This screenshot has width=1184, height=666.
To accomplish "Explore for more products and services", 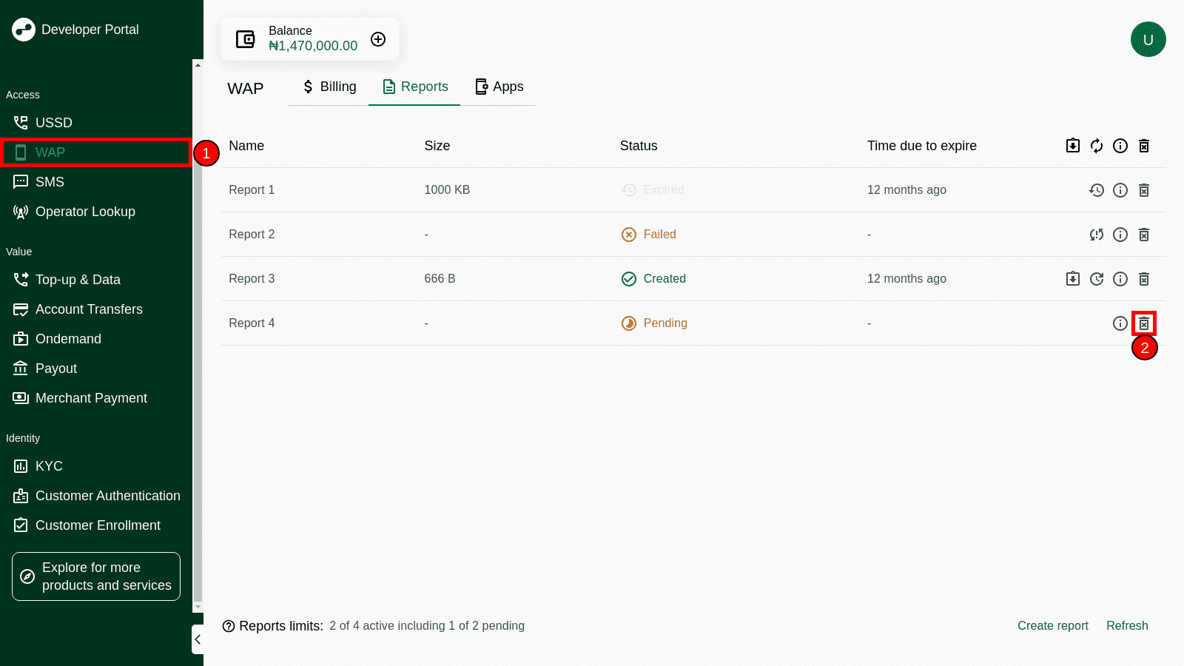I will point(96,576).
